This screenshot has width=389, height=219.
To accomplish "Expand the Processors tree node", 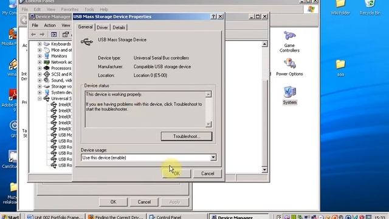I will click(40, 68).
